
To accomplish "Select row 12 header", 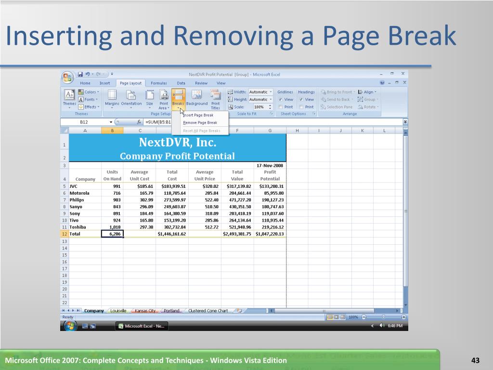I will pyautogui.click(x=65, y=234).
